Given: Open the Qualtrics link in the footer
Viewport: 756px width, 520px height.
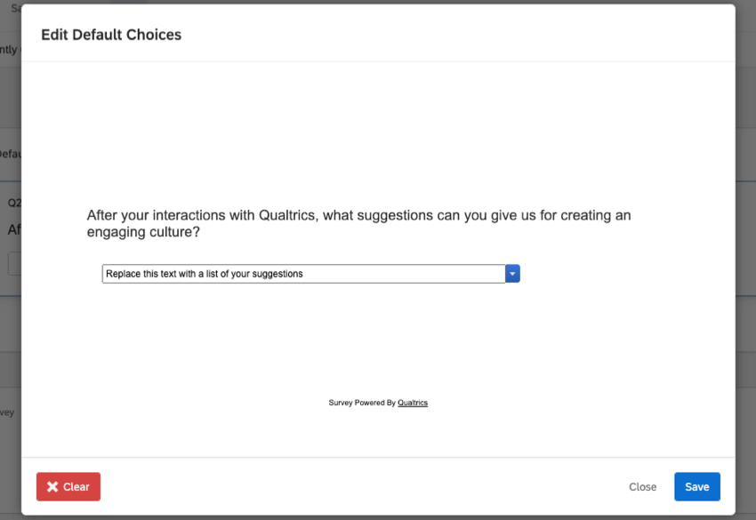Looking at the screenshot, I should tap(414, 403).
